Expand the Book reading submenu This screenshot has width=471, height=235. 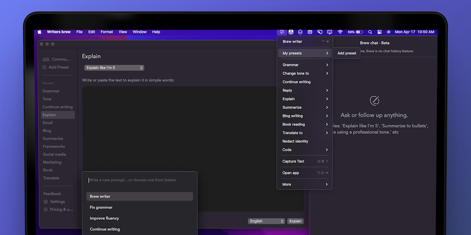(x=304, y=124)
